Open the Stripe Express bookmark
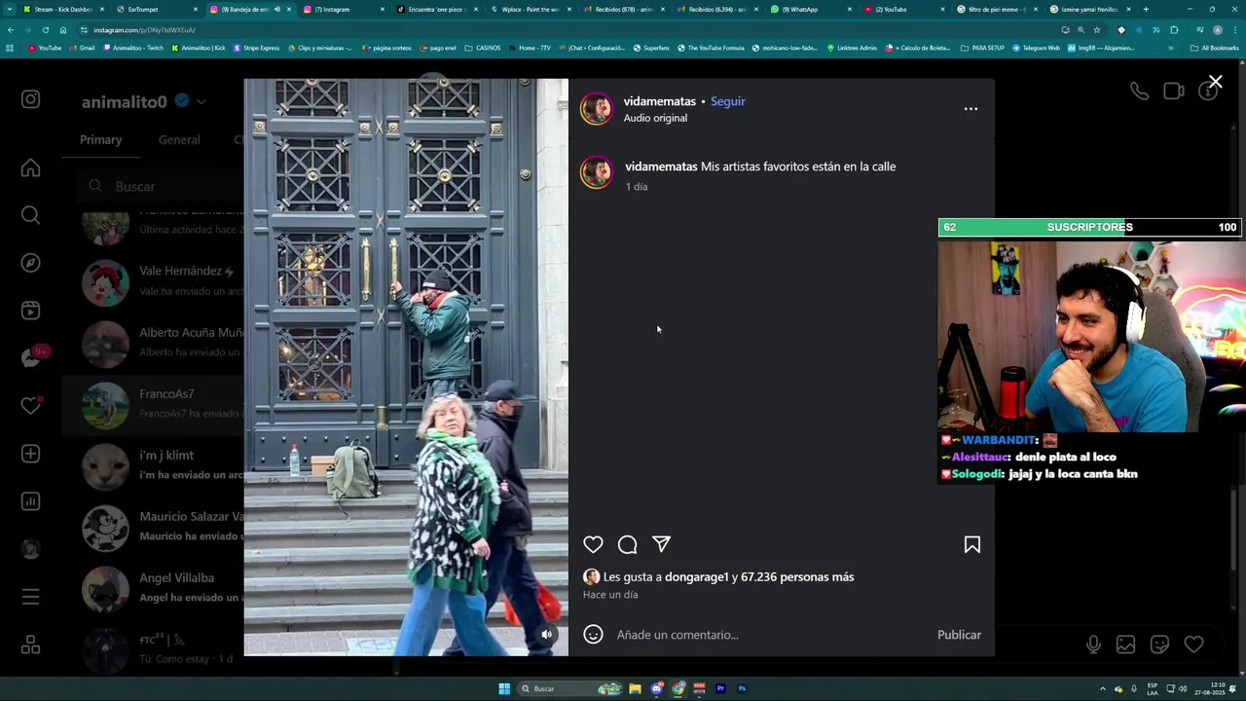1246x701 pixels. click(256, 48)
